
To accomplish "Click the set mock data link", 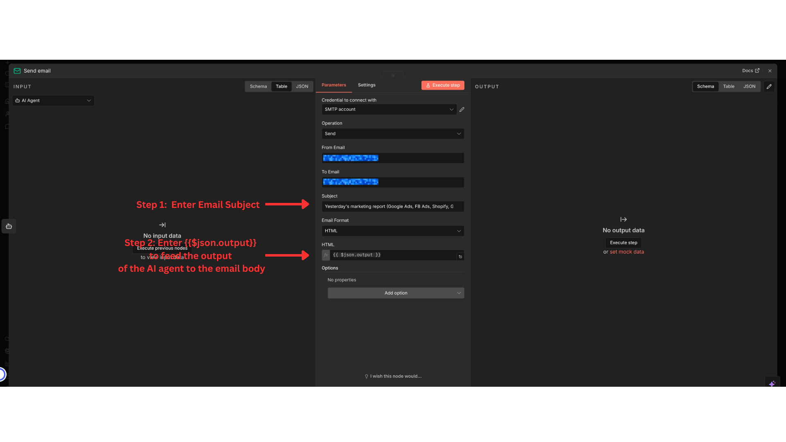I will click(627, 252).
